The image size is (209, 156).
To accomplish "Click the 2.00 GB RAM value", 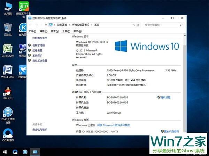I will click(x=111, y=75).
